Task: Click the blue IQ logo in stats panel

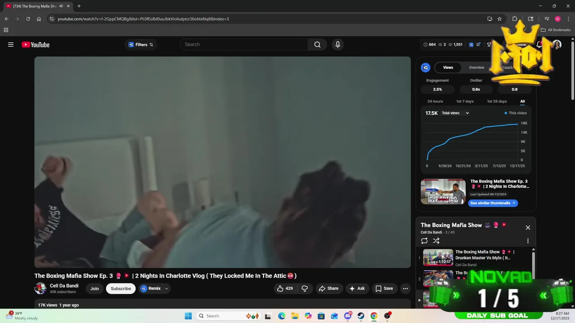Action: (425, 67)
